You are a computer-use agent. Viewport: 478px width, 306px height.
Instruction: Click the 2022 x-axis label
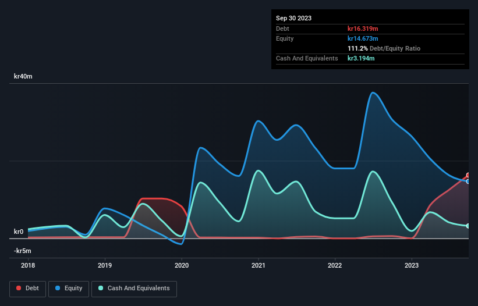pos(335,265)
